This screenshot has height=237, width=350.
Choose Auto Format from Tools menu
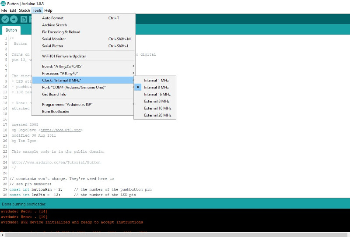[84, 18]
